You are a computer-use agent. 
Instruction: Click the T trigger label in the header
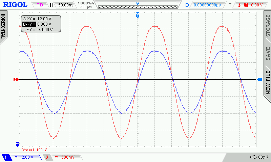(230, 5)
